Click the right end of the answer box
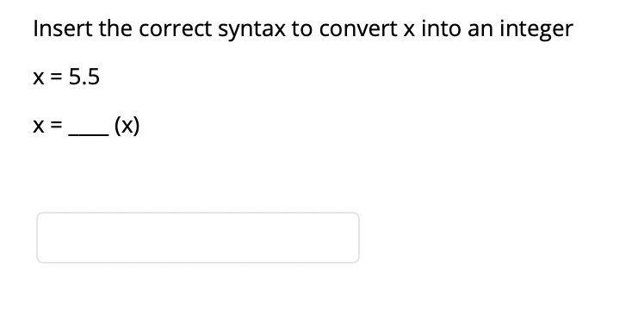The width and height of the screenshot is (632, 310). [x=357, y=238]
